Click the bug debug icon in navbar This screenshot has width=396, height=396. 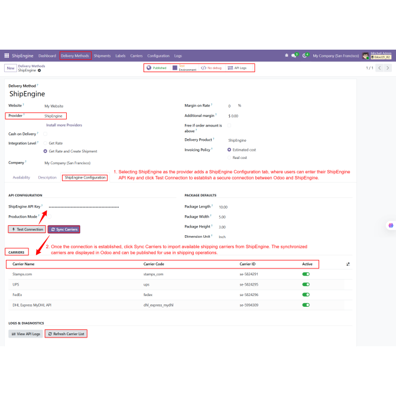pyautogui.click(x=287, y=56)
